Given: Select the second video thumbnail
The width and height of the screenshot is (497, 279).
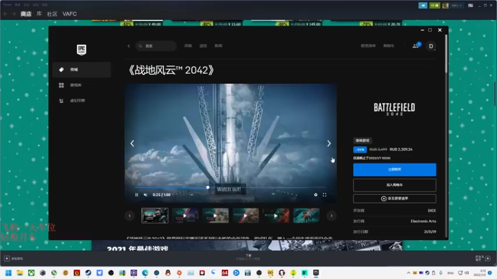Looking at the screenshot, I should pos(185,215).
